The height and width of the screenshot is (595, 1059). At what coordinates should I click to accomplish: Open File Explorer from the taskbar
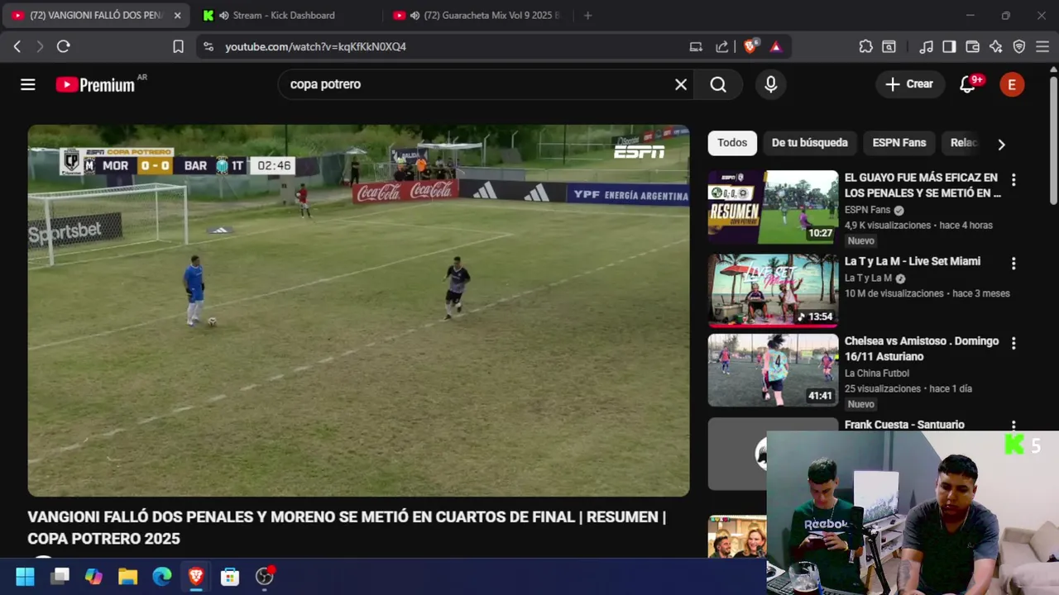pyautogui.click(x=127, y=576)
